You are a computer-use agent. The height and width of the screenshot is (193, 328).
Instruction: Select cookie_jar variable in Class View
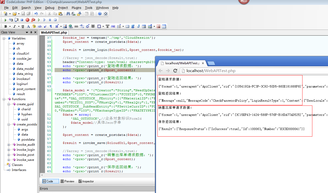click(24, 59)
